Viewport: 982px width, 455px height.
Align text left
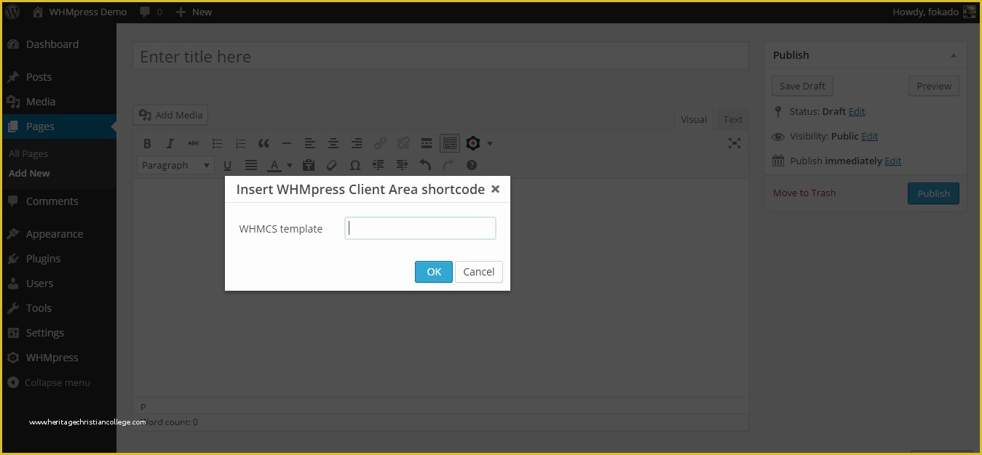click(310, 143)
